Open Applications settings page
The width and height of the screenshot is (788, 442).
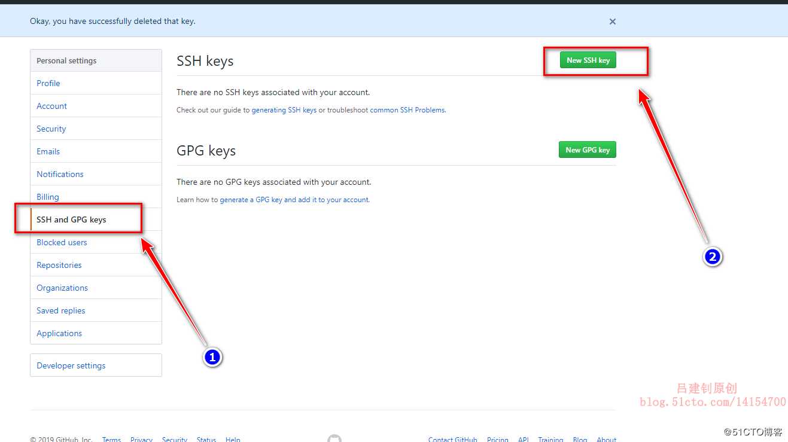96,333
